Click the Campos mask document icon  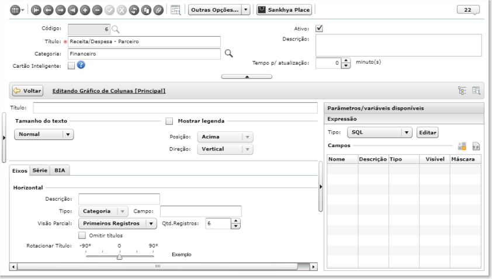tap(476, 146)
